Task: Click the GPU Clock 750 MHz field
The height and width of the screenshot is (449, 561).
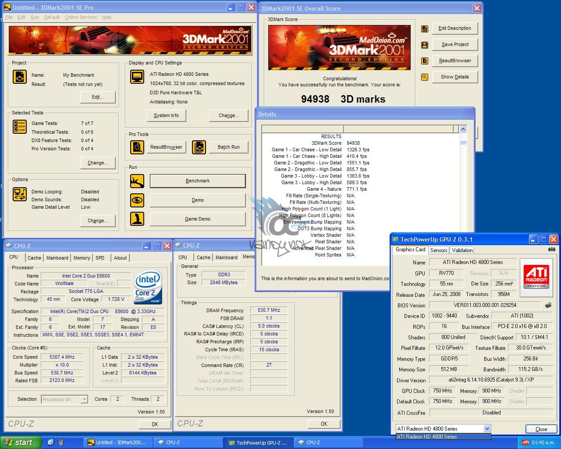Action: (x=443, y=391)
